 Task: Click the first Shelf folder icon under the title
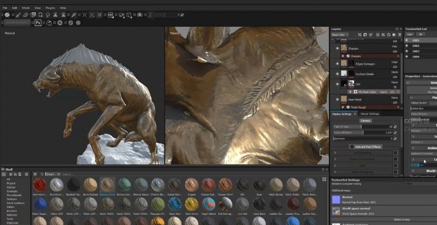(x=4, y=174)
